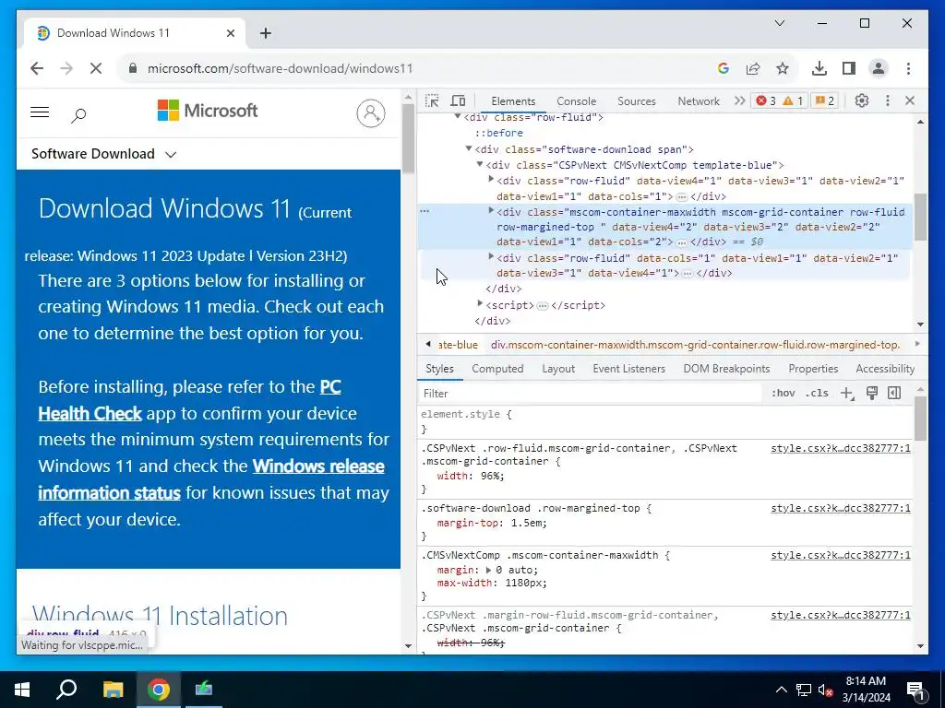Open the Microsoft account sign-in icon
Screen dimensions: 945x708
[371, 112]
